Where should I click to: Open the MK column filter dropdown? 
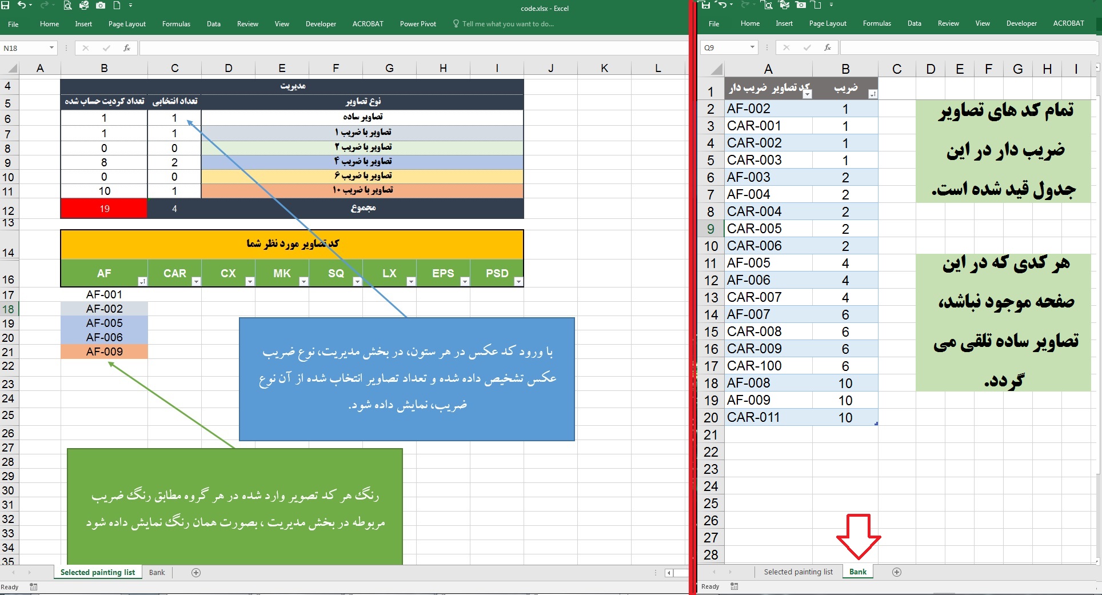coord(304,281)
